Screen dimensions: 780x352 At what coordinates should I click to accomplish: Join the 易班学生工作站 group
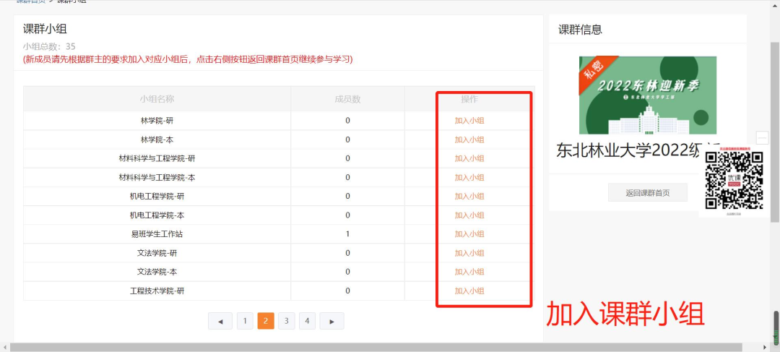point(469,234)
